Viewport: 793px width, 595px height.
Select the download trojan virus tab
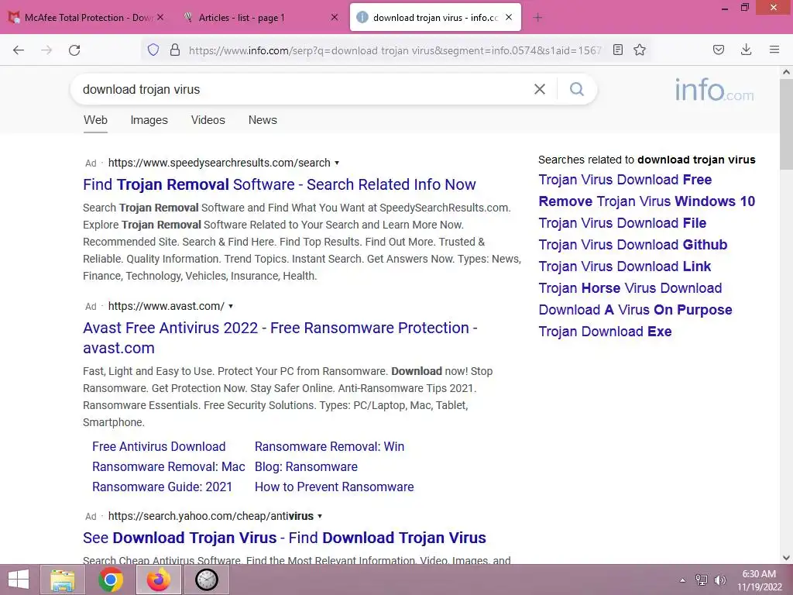tap(435, 18)
